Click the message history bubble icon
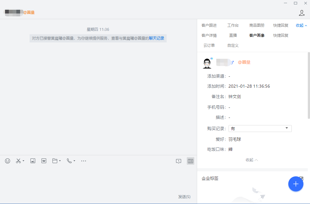Image resolution: width=310 pixels, height=204 pixels. [179, 161]
